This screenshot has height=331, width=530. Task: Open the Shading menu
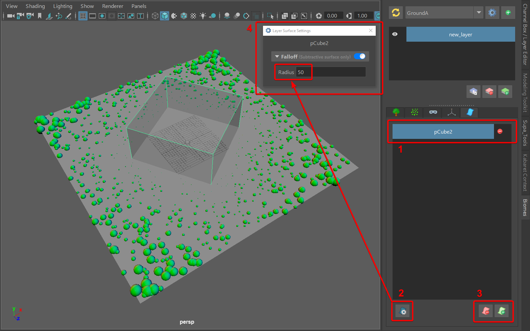[x=35, y=6]
